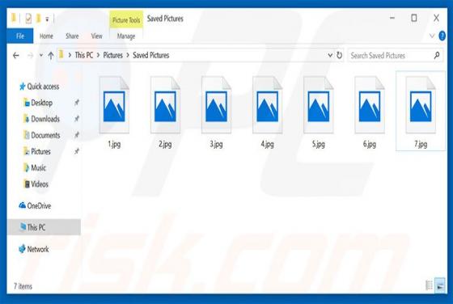Viewport: 453px width, 304px height.
Task: Switch to the View ribbon tab
Action: 96,36
